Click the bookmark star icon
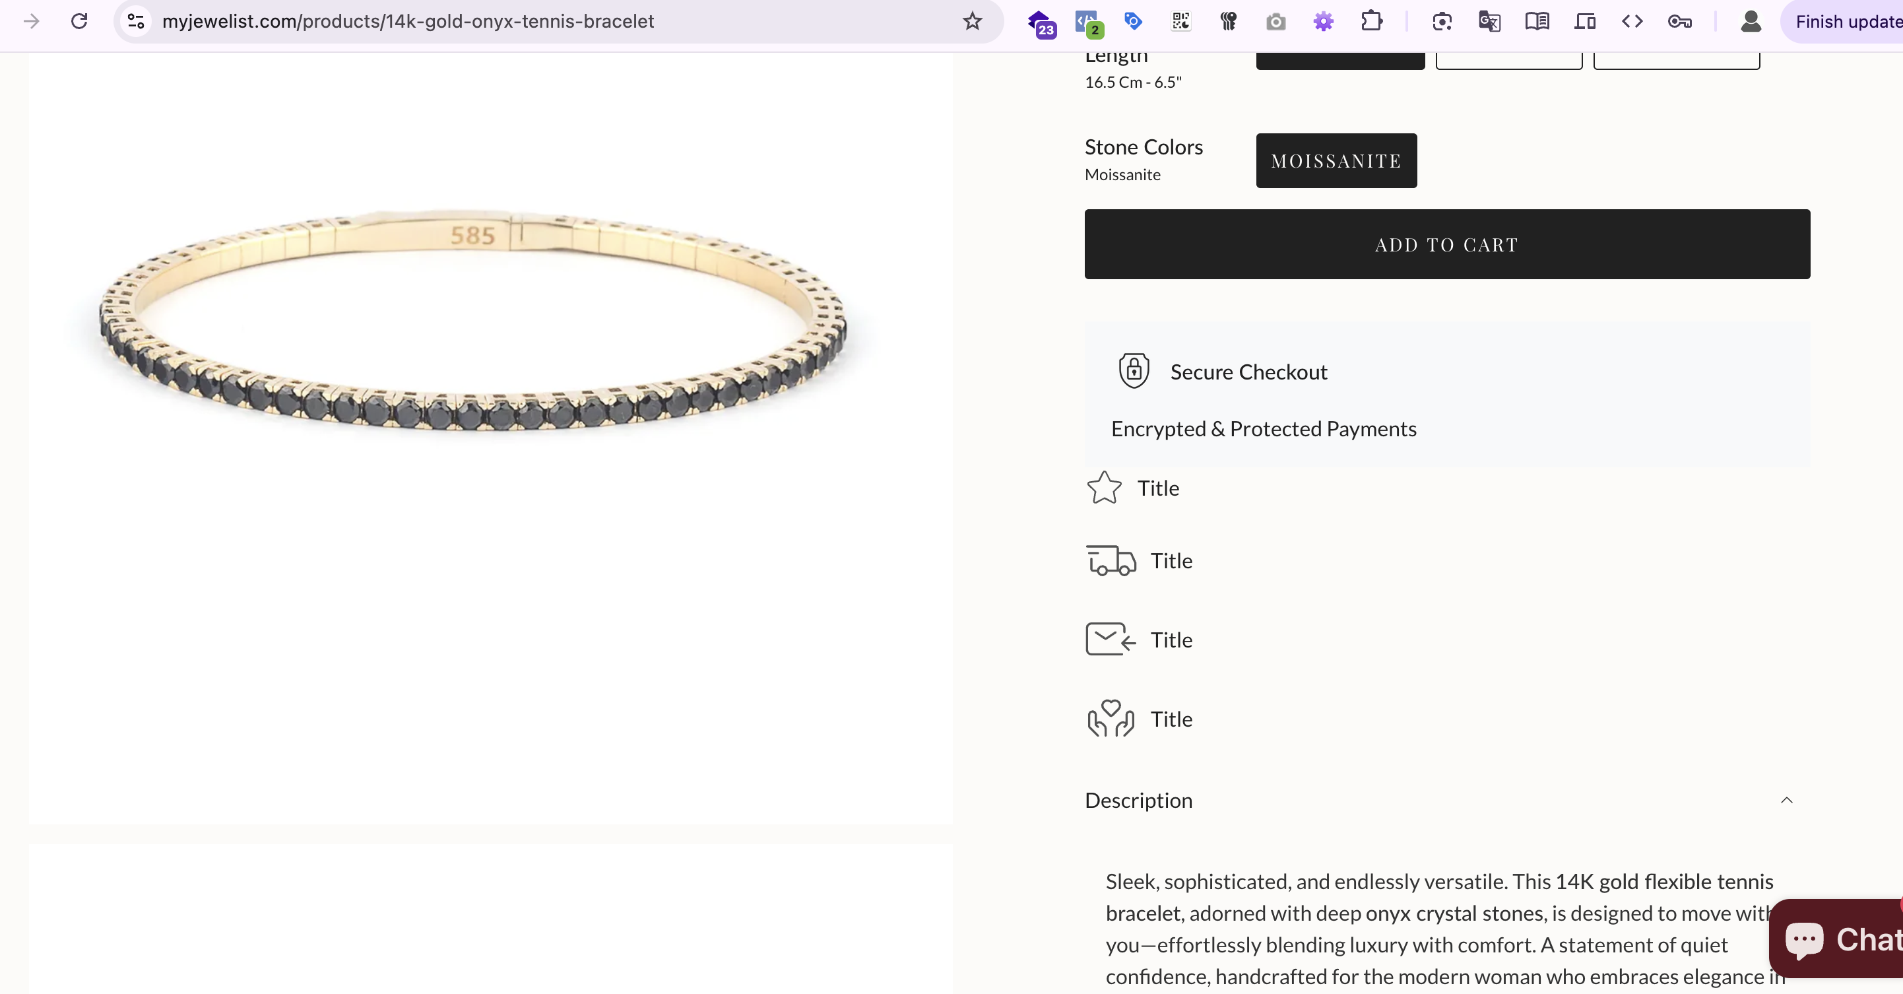 click(x=972, y=21)
